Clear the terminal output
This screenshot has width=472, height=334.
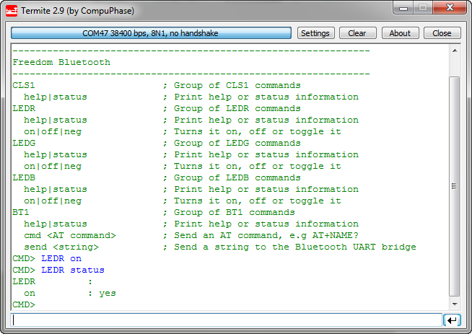357,33
